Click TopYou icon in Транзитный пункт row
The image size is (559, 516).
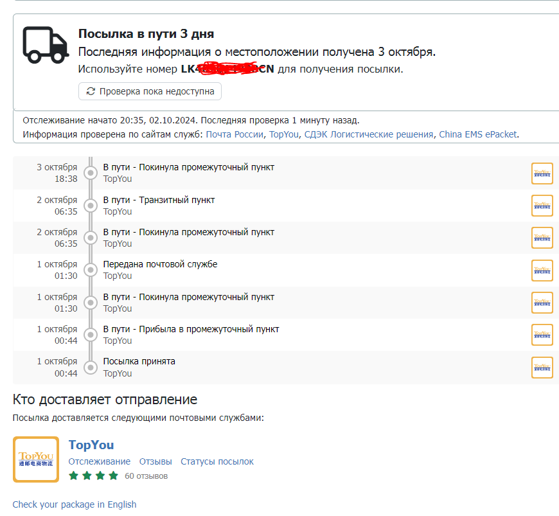click(x=542, y=206)
